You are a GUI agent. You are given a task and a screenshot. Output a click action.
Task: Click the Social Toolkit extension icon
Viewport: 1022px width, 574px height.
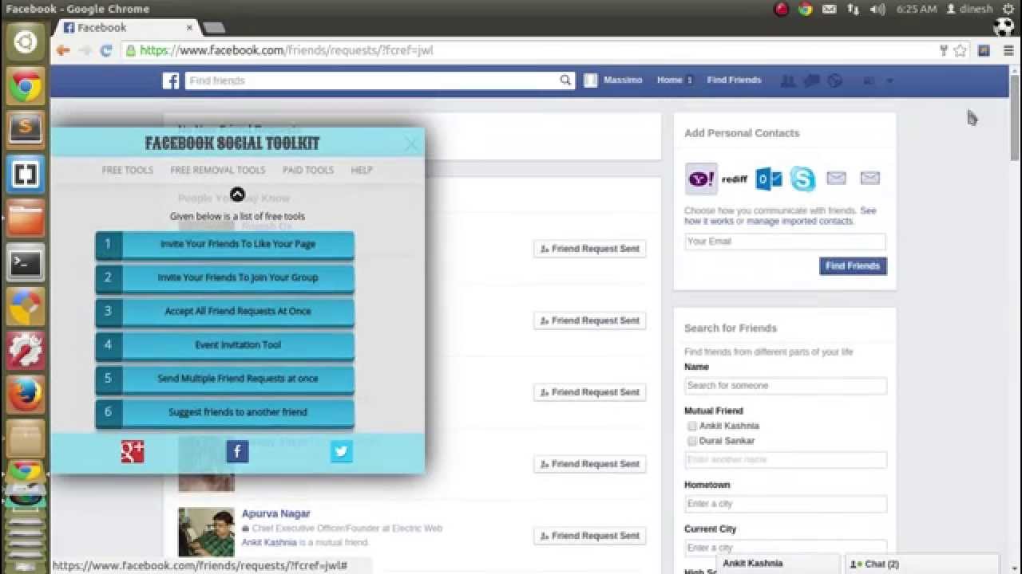pyautogui.click(x=984, y=50)
